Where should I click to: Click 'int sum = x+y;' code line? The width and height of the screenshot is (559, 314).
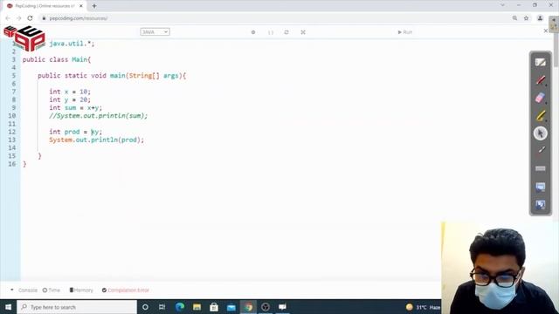click(x=76, y=107)
